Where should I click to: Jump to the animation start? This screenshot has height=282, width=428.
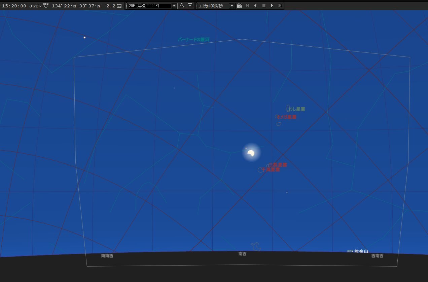[x=248, y=6]
